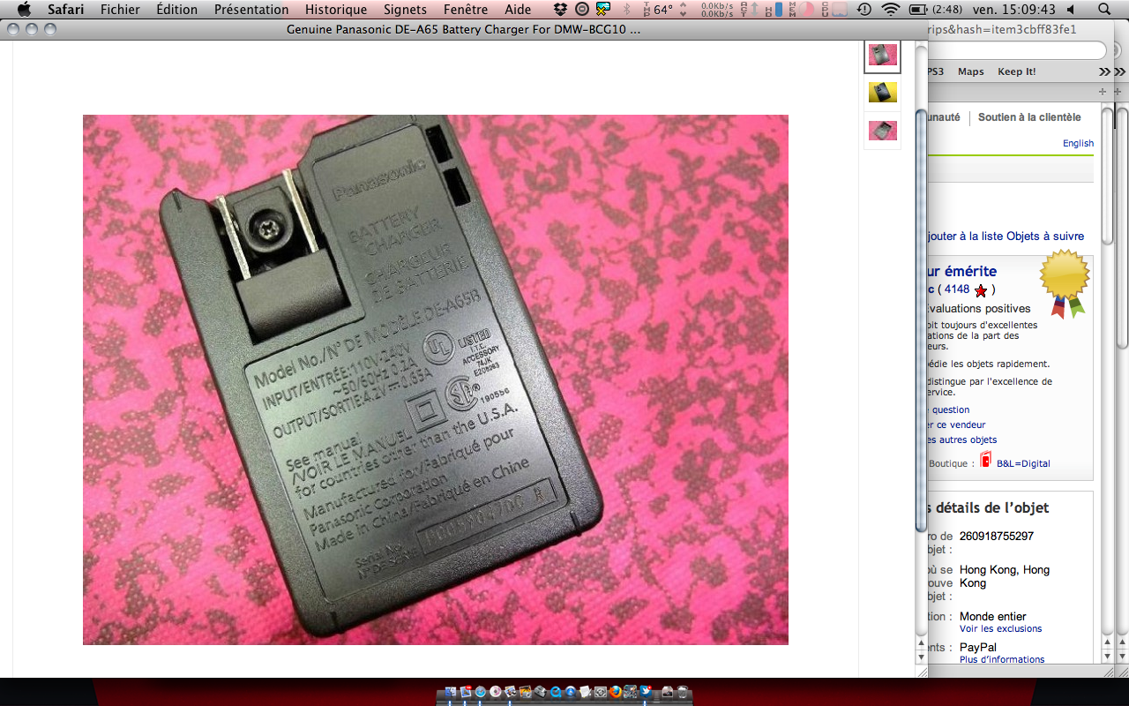
Task: Open the Time Machine menu bar icon
Action: pyautogui.click(x=864, y=10)
